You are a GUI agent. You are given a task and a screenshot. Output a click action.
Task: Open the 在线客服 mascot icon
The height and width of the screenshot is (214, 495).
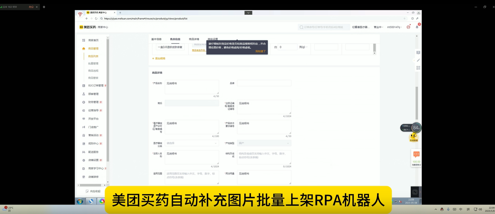pos(414,137)
